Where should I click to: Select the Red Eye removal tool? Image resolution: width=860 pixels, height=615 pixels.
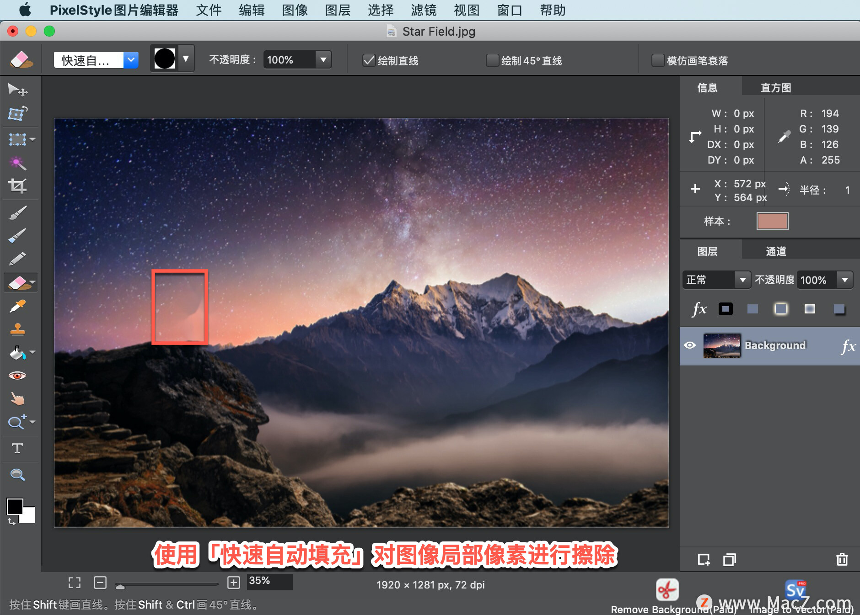pyautogui.click(x=17, y=376)
